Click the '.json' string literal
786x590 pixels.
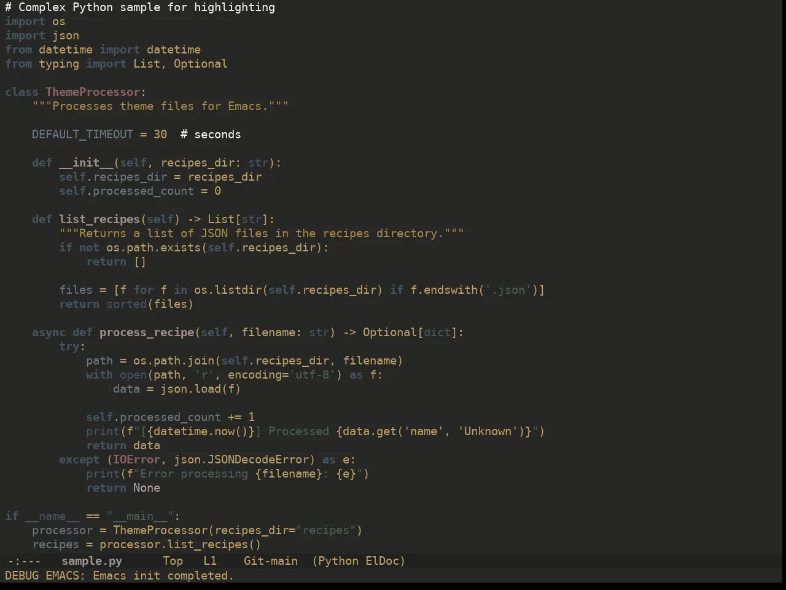tap(507, 290)
